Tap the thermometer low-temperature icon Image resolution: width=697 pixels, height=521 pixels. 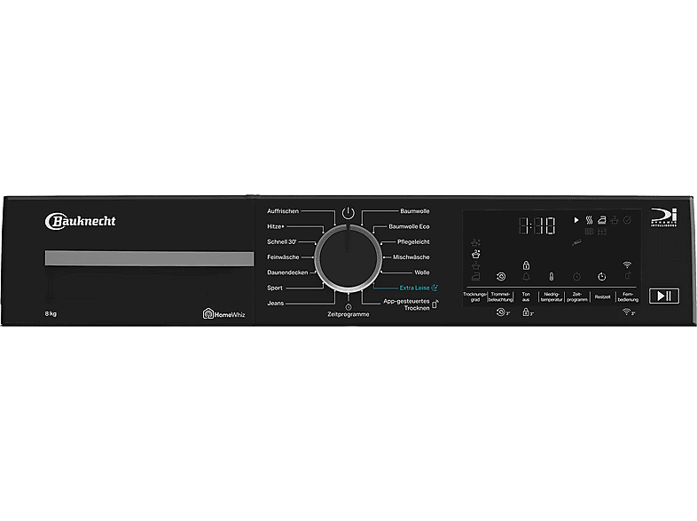pyautogui.click(x=551, y=276)
